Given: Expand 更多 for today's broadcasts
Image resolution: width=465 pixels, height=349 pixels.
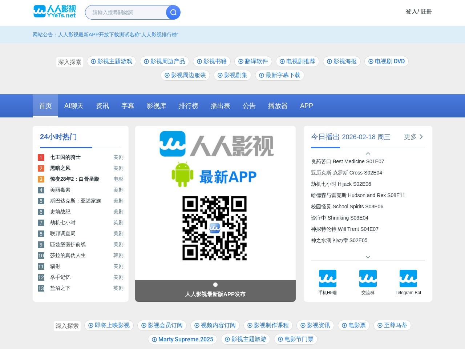Looking at the screenshot, I should (413, 137).
